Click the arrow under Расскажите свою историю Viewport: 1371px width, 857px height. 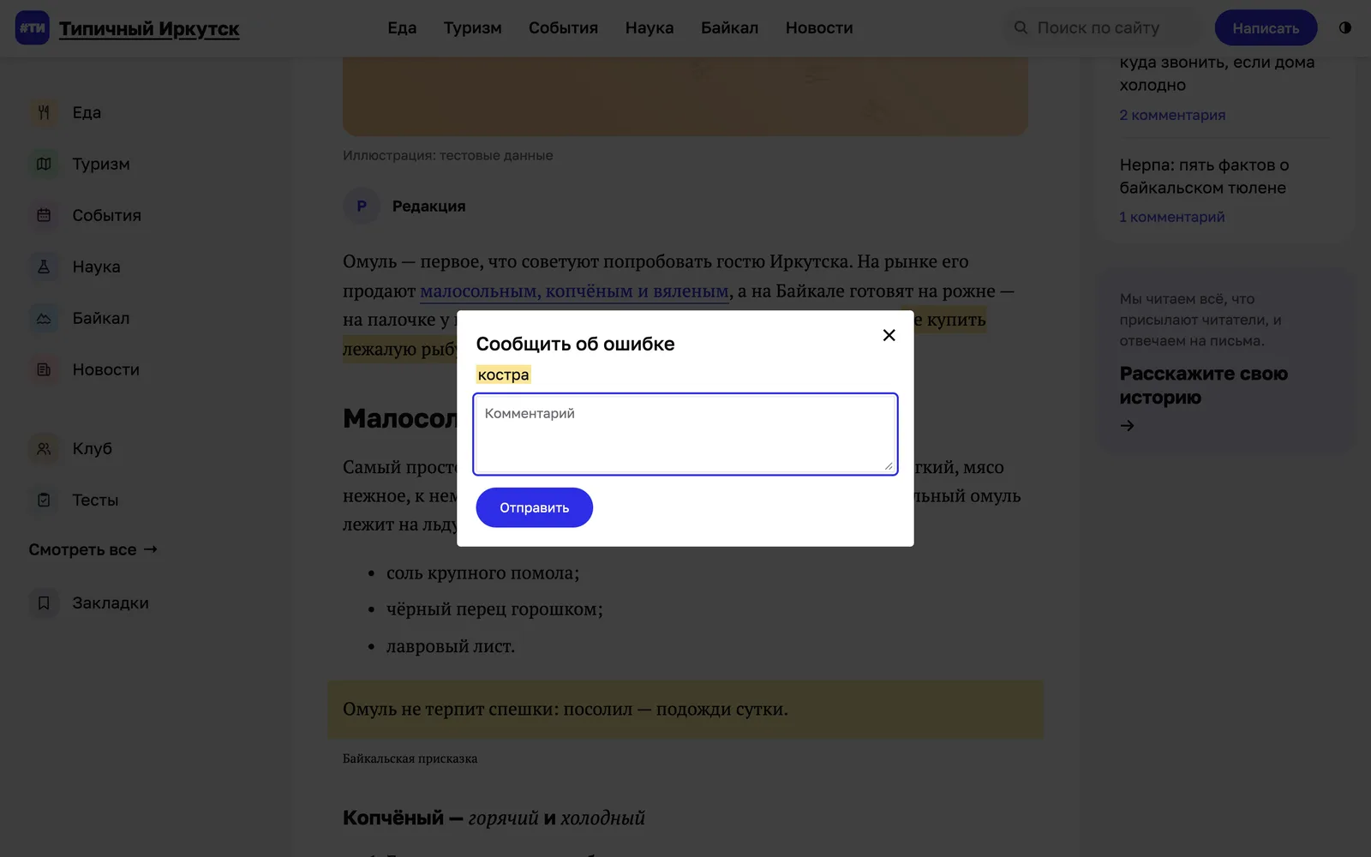1128,425
